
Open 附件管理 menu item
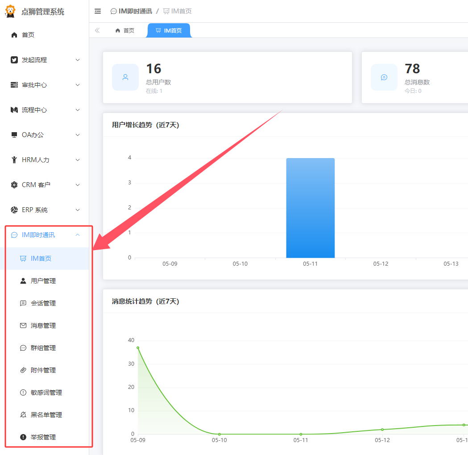click(x=45, y=370)
